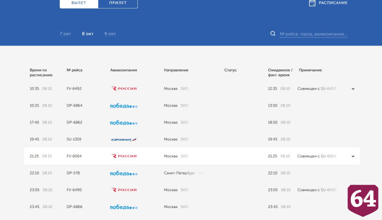Click flight number DP-6866
Image resolution: width=382 pixels, height=220 pixels.
point(75,206)
